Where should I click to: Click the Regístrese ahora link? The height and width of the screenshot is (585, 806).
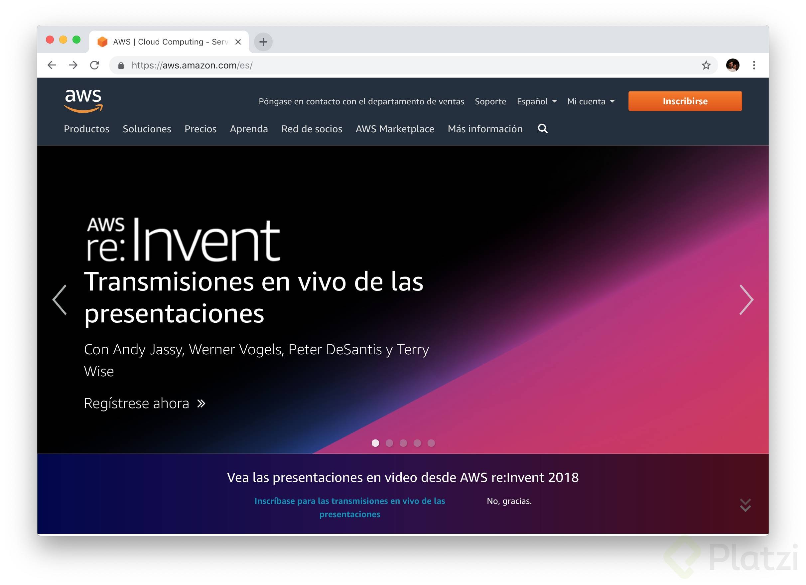click(145, 403)
